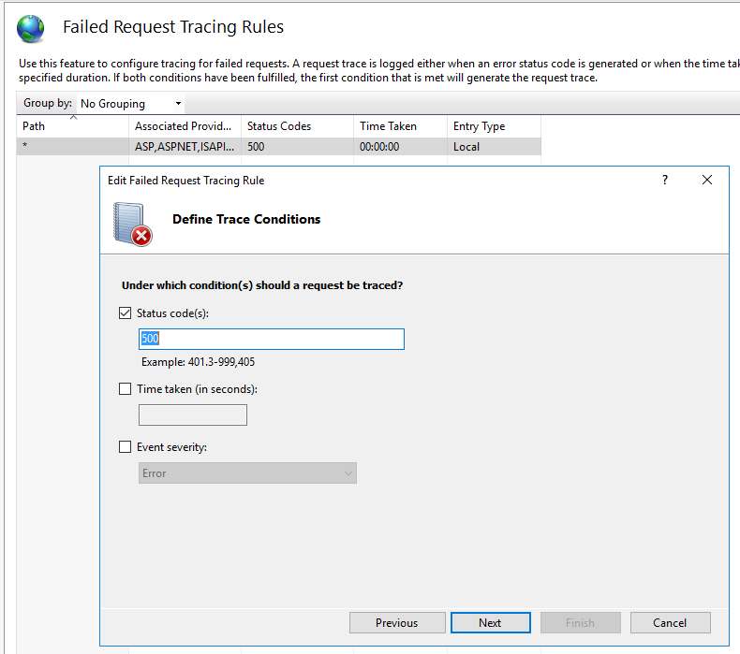
Task: Sort by Associated Providers column header
Action: tap(185, 126)
